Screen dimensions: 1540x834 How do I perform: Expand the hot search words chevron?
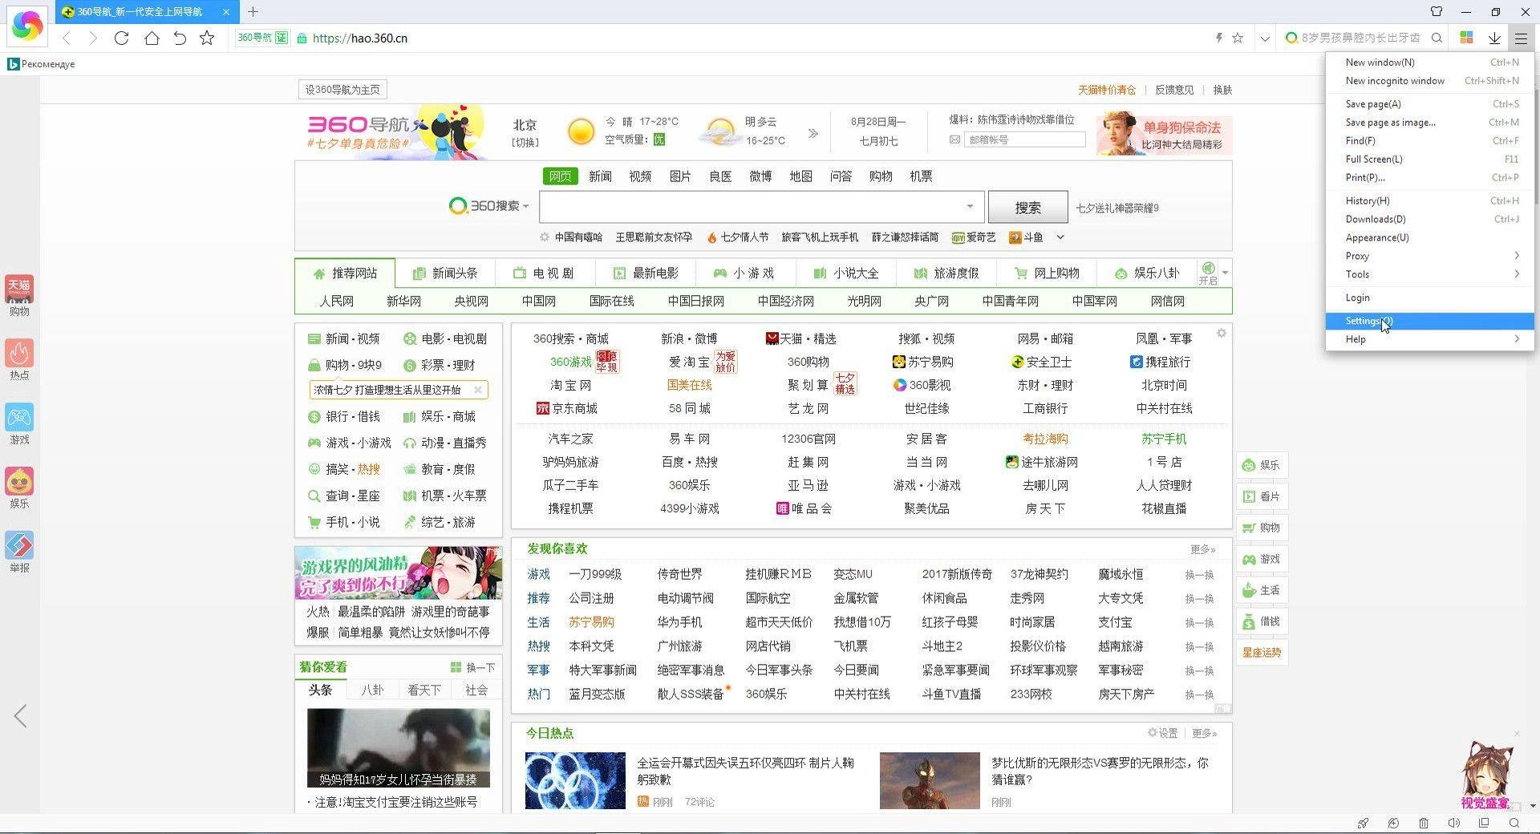point(1060,237)
